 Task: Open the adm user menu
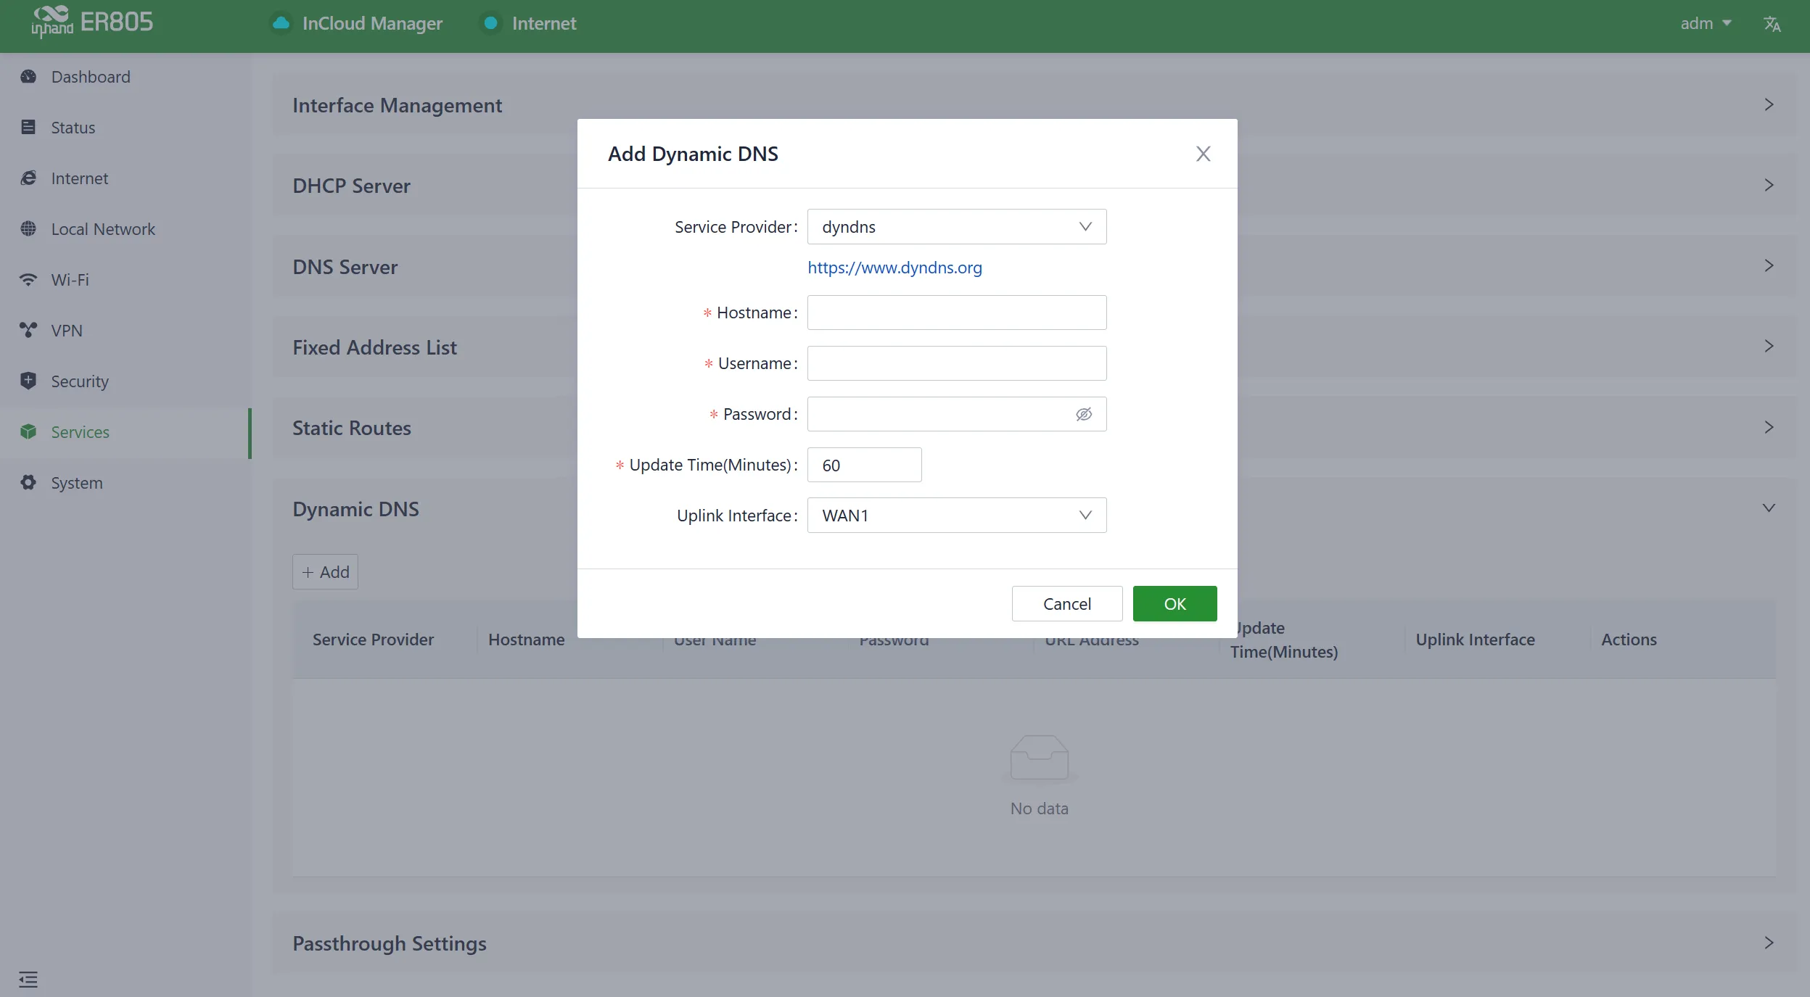pos(1706,23)
